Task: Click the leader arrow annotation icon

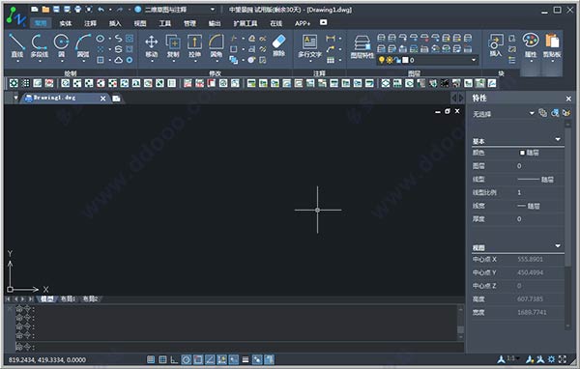Action: point(331,49)
